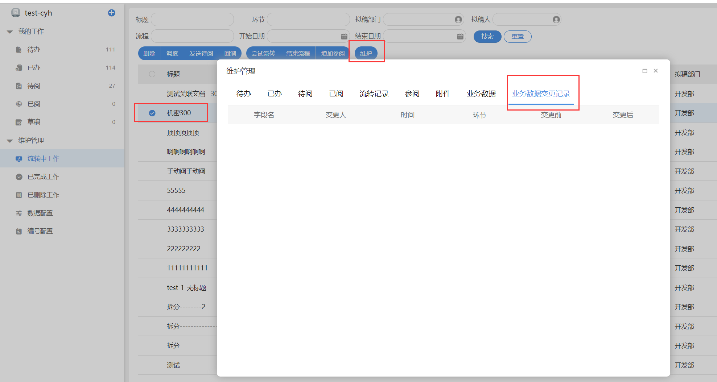Click the 已阅 eye icon in sidebar

(x=19, y=104)
